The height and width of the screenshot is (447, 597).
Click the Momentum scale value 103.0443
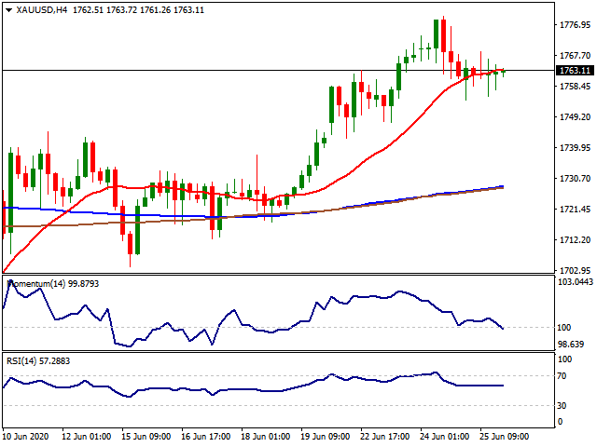(x=576, y=281)
